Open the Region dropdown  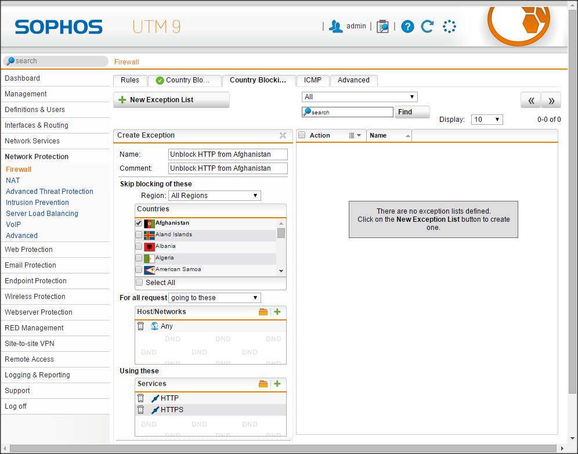(x=215, y=196)
